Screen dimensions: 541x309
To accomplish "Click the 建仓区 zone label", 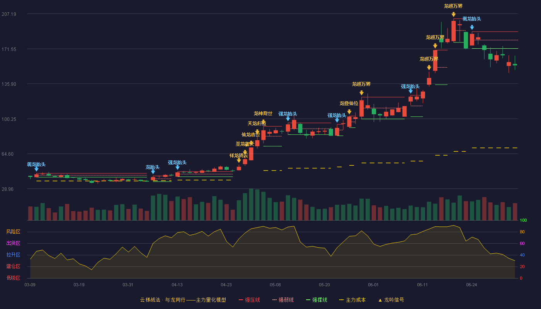I will pyautogui.click(x=14, y=267).
